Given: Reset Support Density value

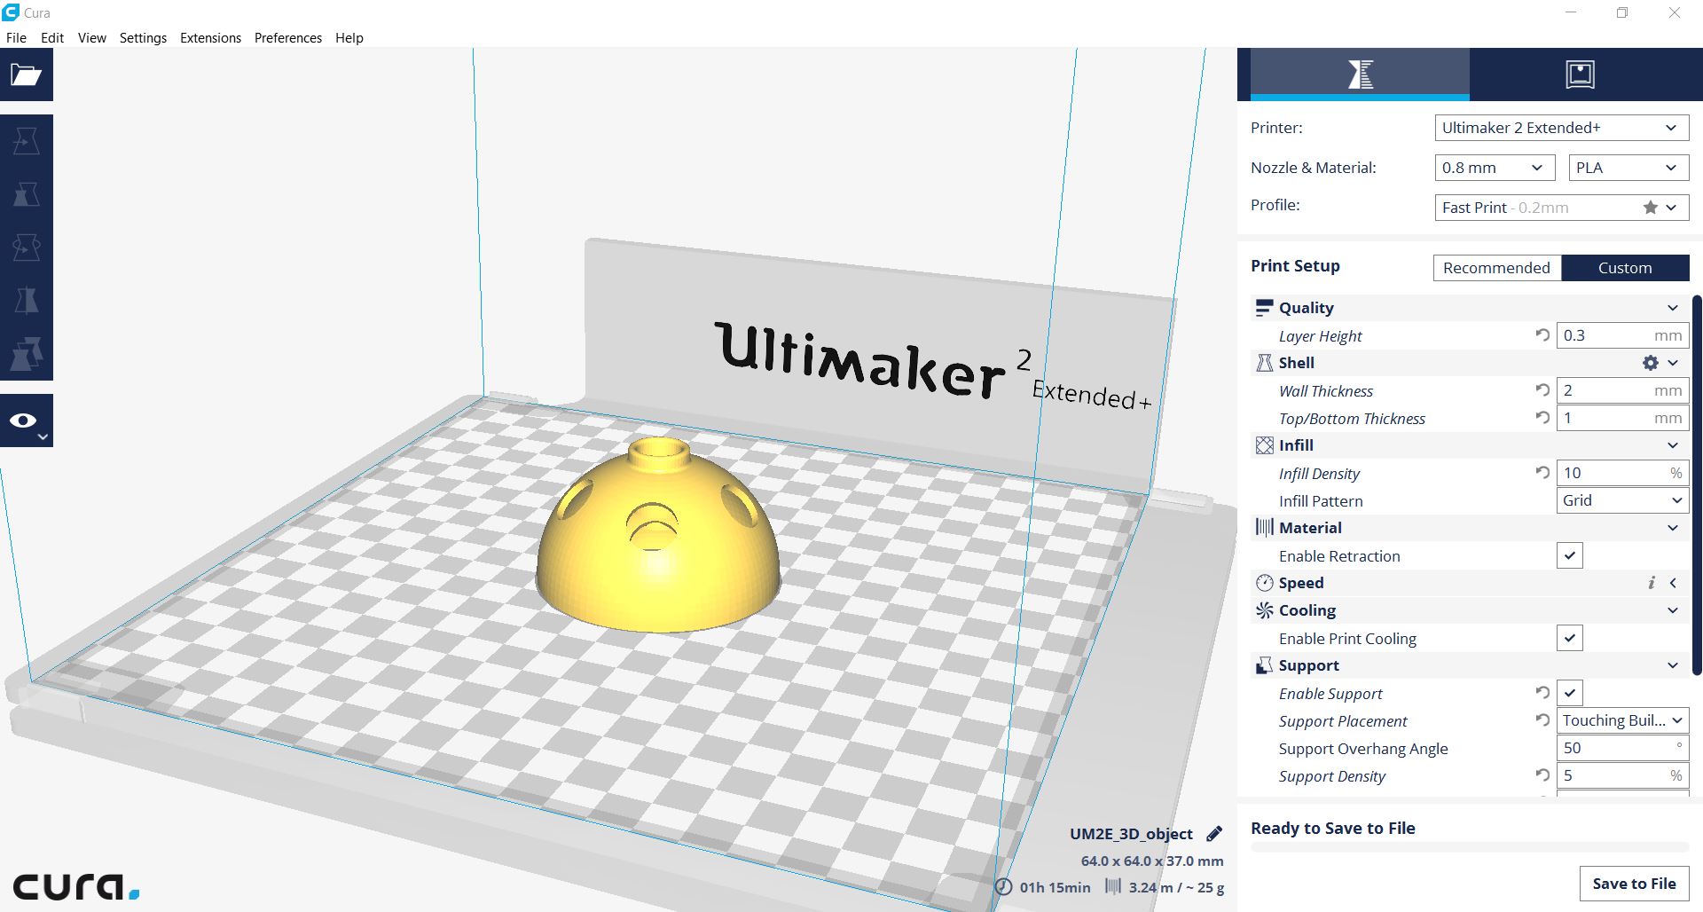Looking at the screenshot, I should point(1542,775).
